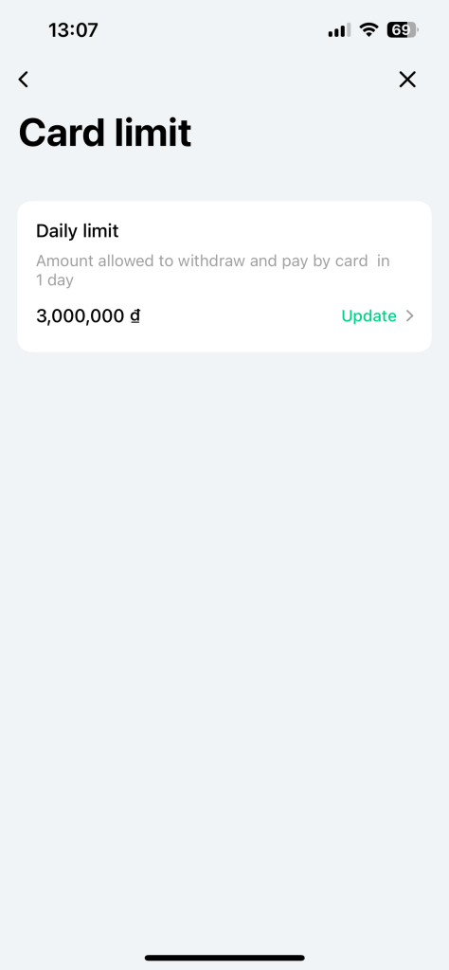This screenshot has width=449, height=970.
Task: Tap the 3,000,000 limit amount
Action: (81, 316)
